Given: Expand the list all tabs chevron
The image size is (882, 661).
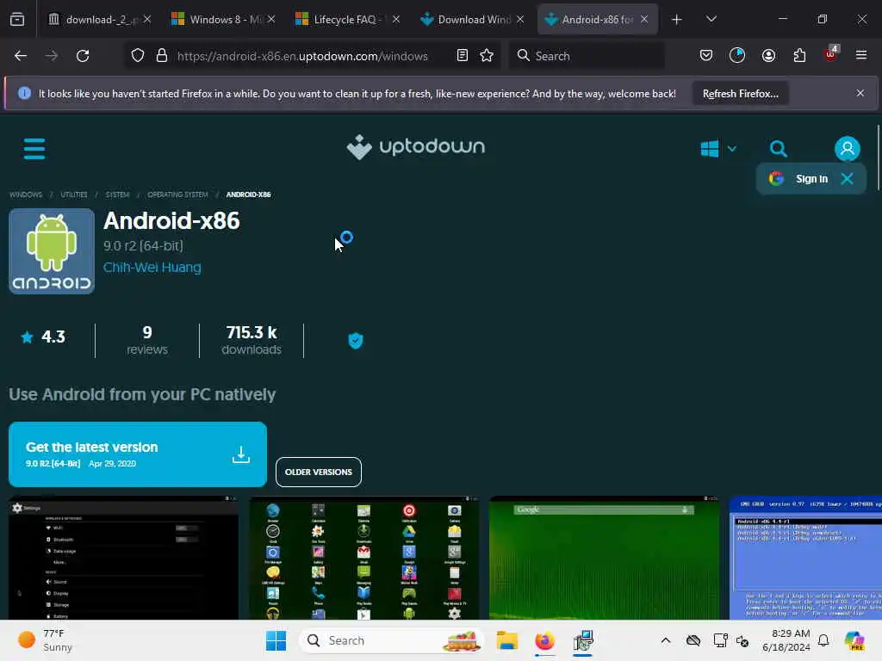Looking at the screenshot, I should click(x=711, y=19).
